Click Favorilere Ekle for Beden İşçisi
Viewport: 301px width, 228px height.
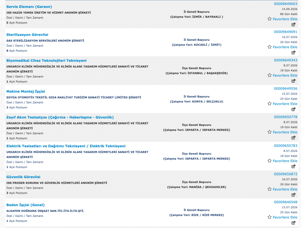point(285,217)
